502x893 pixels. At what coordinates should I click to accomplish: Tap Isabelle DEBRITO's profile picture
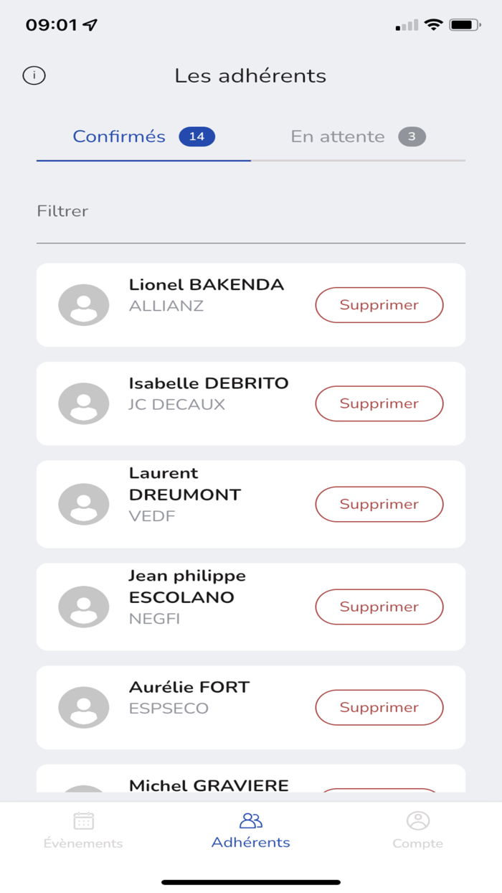(x=84, y=403)
